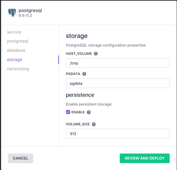Click the postgresql package title in header
Screen dimensions: 177x170
tap(30, 11)
